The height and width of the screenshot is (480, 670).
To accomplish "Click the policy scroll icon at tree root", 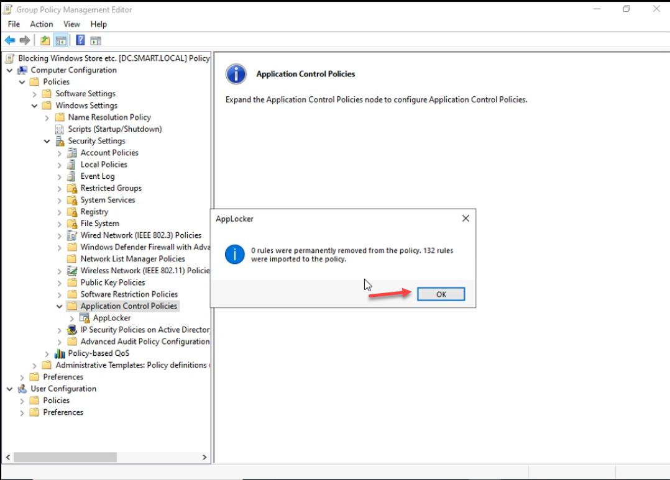I will coord(10,58).
